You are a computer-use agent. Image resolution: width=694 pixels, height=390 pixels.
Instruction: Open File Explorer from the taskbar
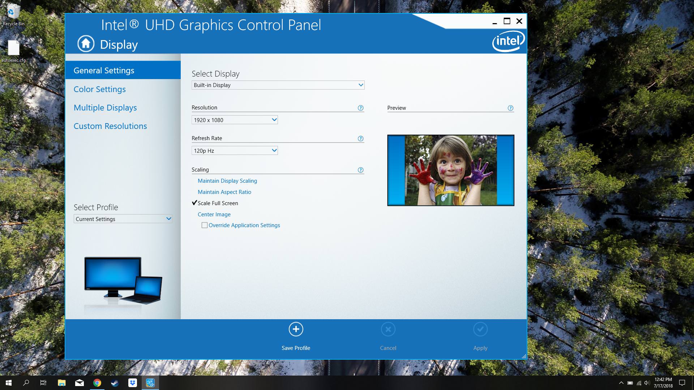(x=61, y=383)
